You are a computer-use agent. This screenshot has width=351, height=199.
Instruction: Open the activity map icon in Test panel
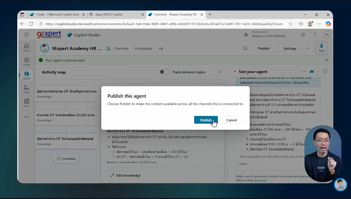[x=312, y=71]
